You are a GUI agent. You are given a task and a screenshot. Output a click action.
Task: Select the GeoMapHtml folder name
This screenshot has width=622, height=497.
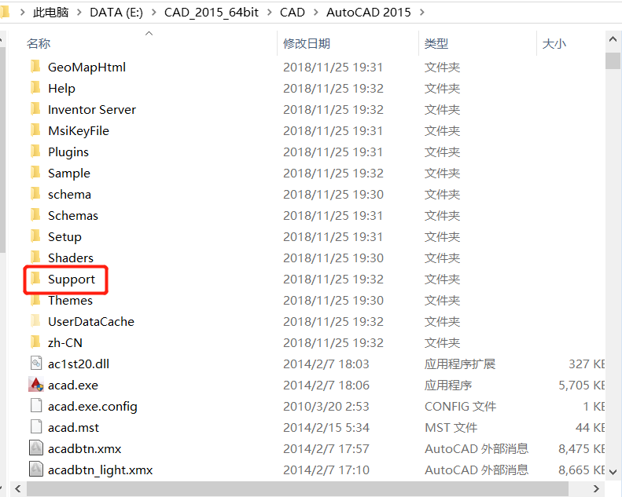pyautogui.click(x=86, y=67)
